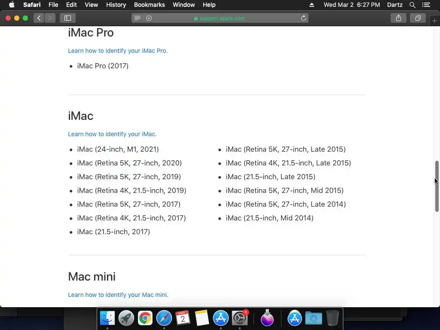Click 'iMac (21.5-inch, 2017)' text
440x330 pixels.
click(113, 232)
